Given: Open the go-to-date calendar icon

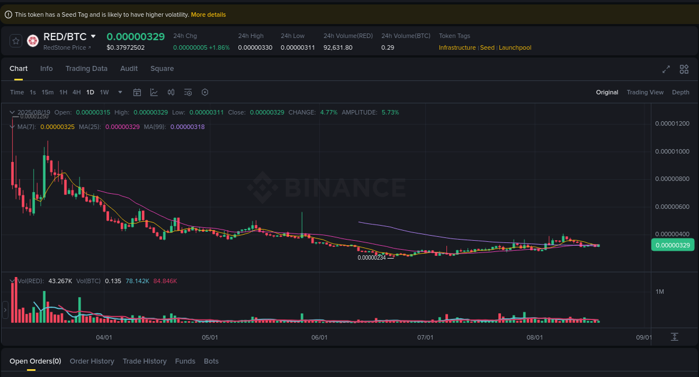Looking at the screenshot, I should [x=137, y=92].
